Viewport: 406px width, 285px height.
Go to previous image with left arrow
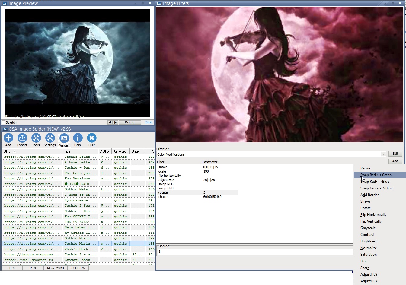[x=110, y=122]
